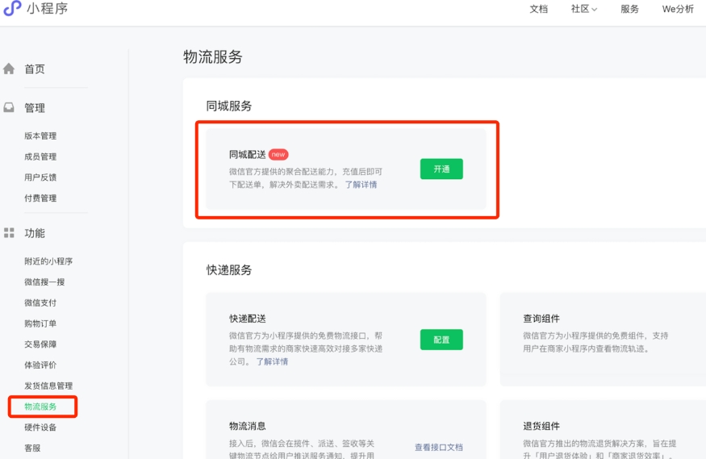Click the 快递服务 section heading
Image resolution: width=706 pixels, height=459 pixels.
228,269
